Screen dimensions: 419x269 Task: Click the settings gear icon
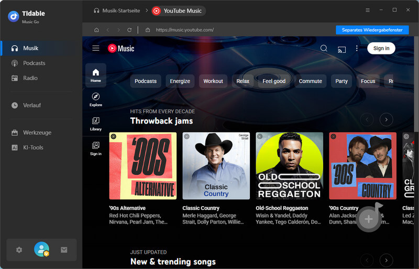pos(19,250)
